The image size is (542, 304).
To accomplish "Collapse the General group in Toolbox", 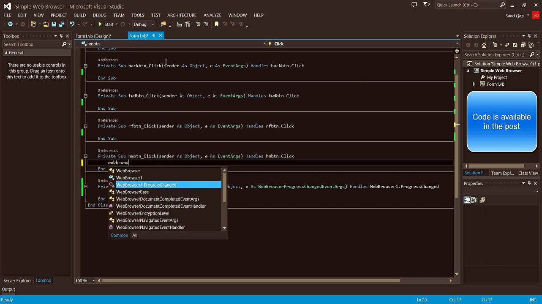I will coord(6,53).
